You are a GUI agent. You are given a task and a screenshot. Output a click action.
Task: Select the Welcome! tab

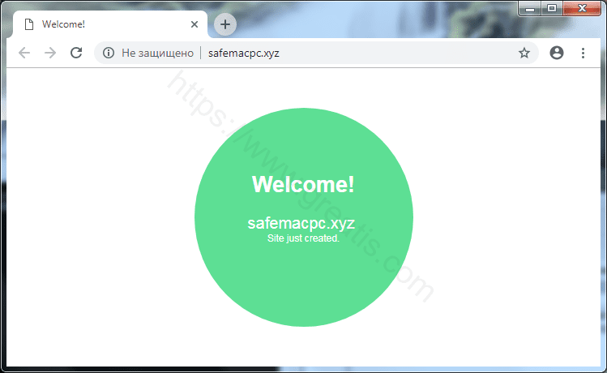point(110,24)
